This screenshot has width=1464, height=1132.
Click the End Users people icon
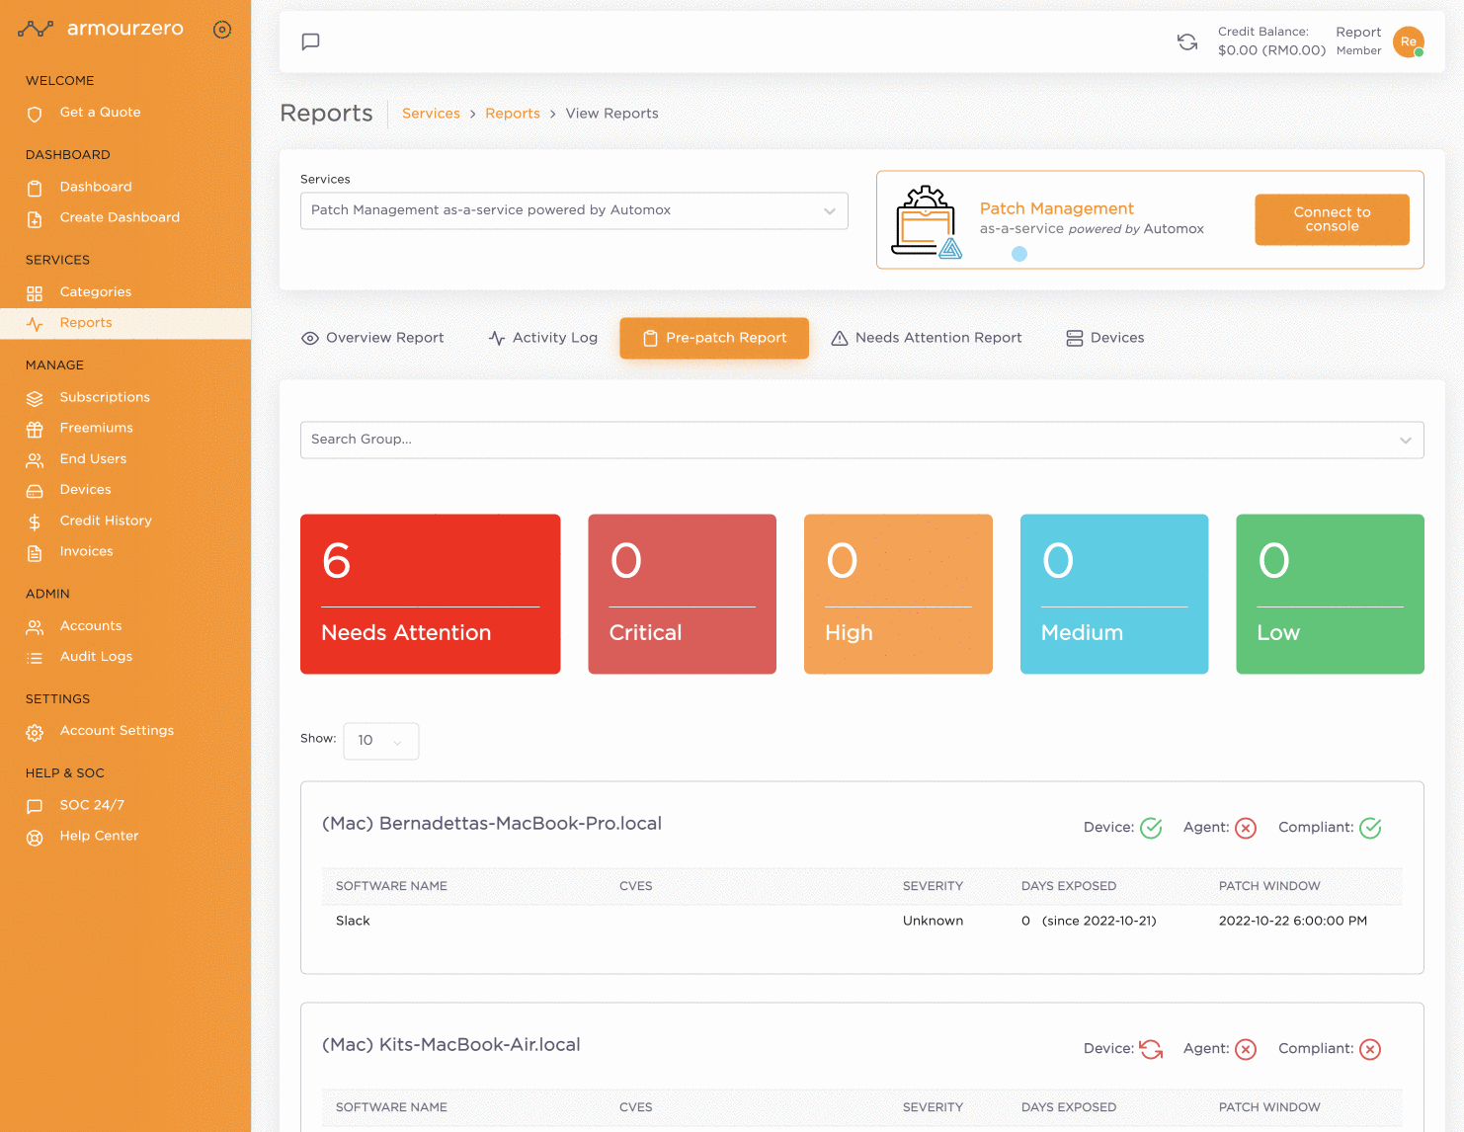click(35, 460)
